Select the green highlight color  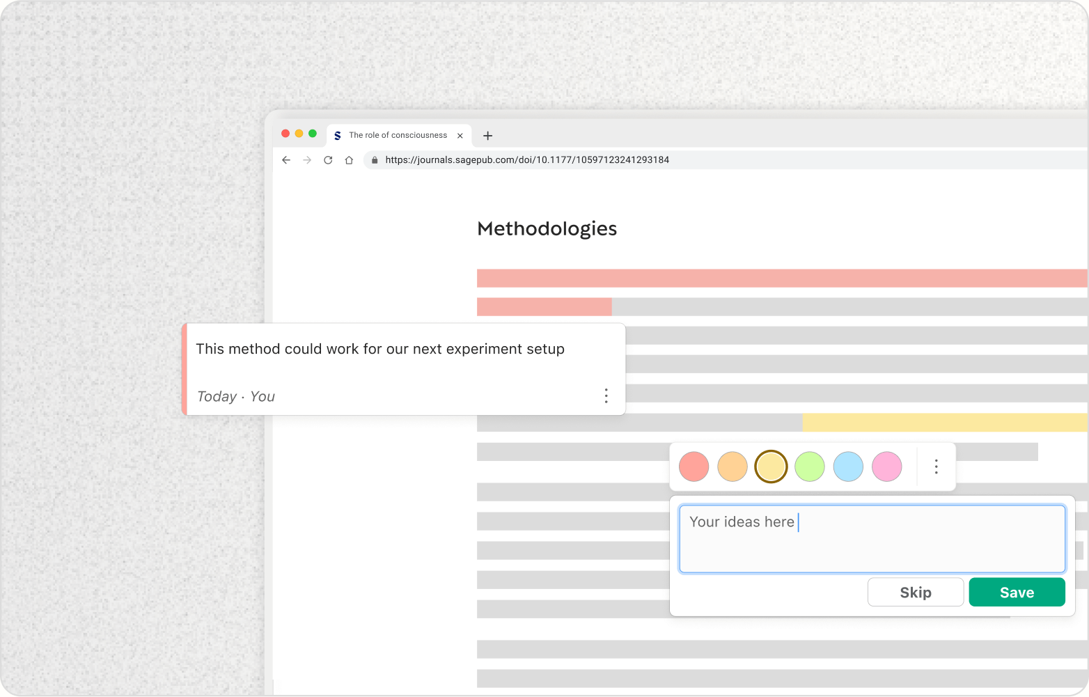coord(810,467)
